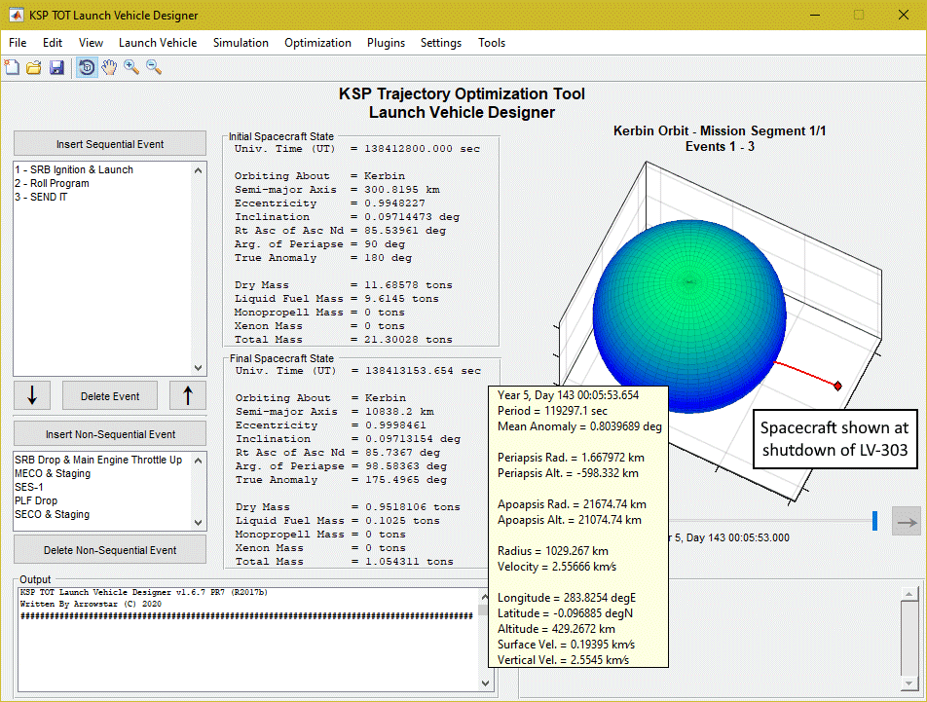Viewport: 927px width, 702px height.
Task: Select the Zoom Out magnifier tool
Action: (x=154, y=67)
